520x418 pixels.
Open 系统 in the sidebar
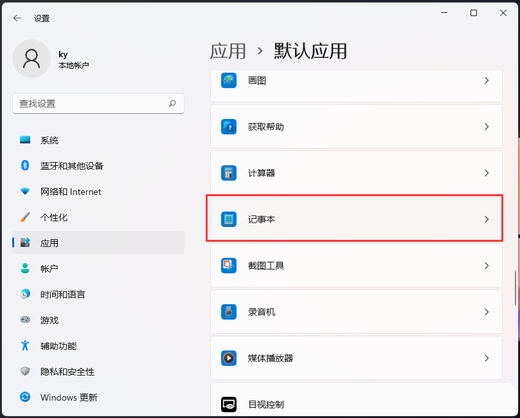pos(49,140)
